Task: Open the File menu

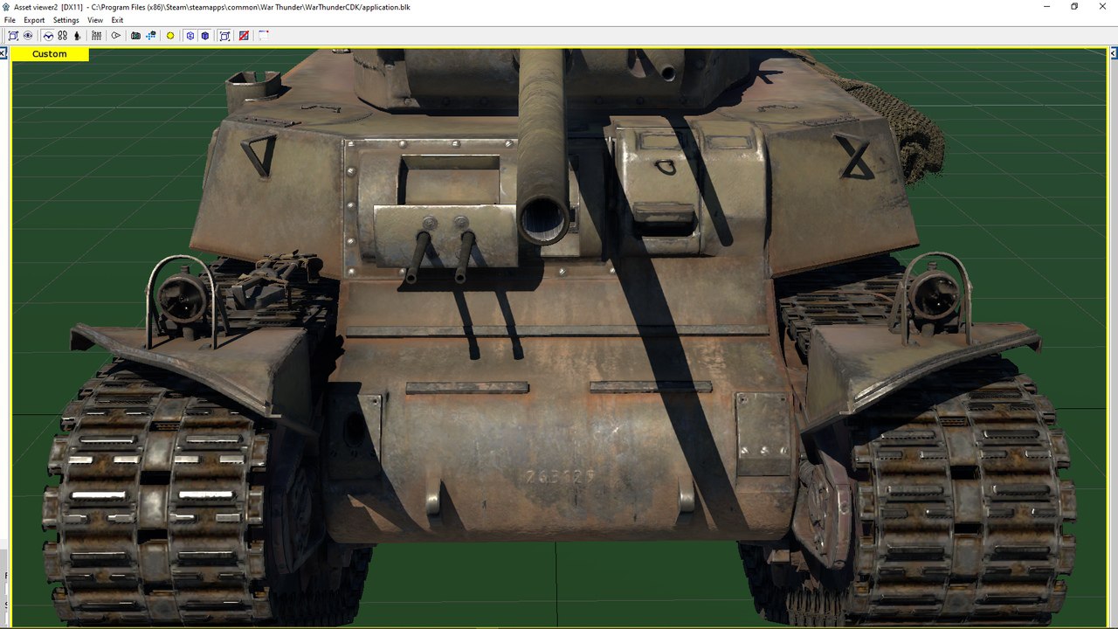Action: click(10, 20)
